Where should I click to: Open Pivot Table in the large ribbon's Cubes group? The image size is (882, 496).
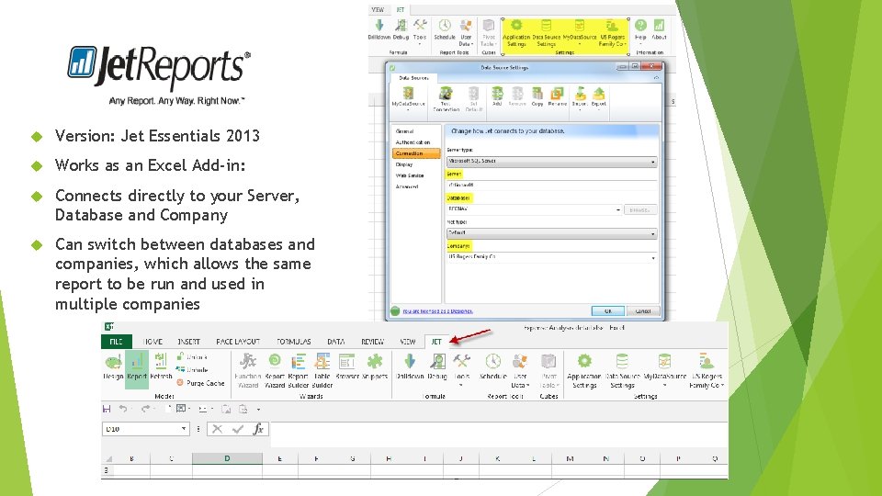coord(548,371)
